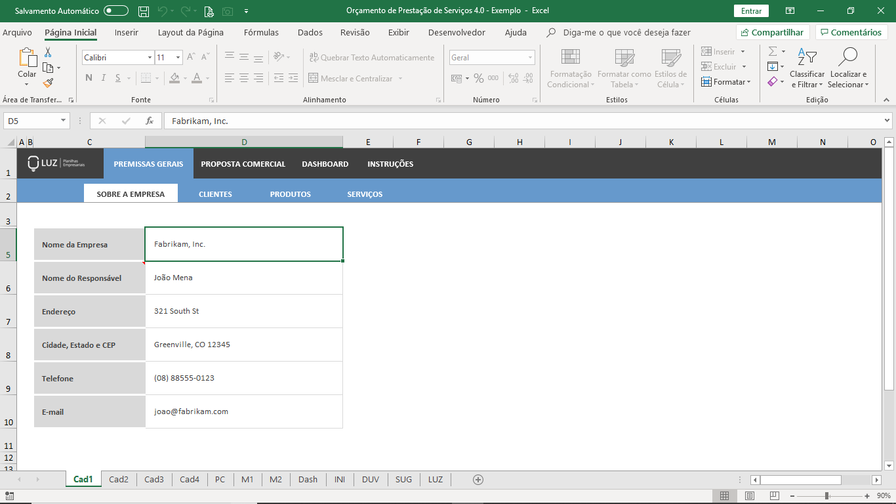Open Classificar e Filtrar dropdown

(807, 69)
